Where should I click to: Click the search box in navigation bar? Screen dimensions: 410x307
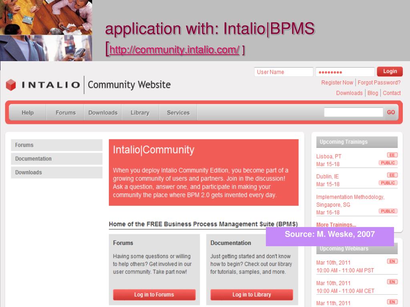tap(354, 112)
